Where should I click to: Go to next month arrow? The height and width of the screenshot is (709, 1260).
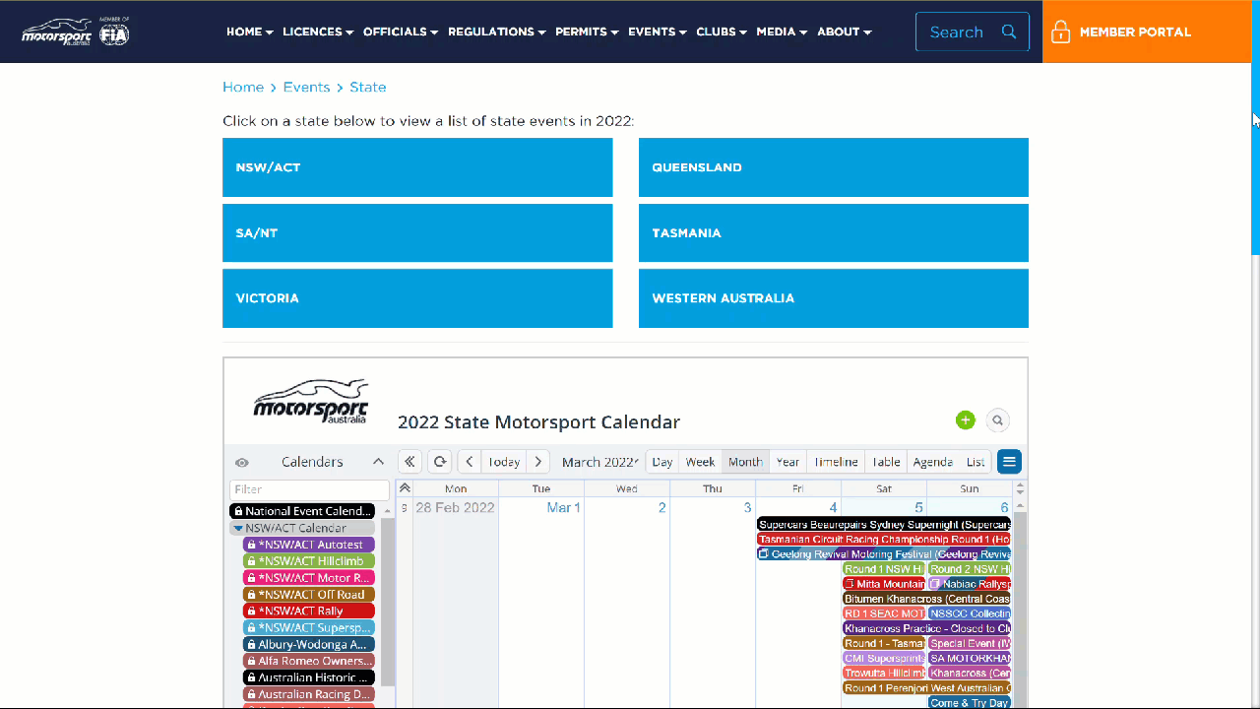coord(537,462)
